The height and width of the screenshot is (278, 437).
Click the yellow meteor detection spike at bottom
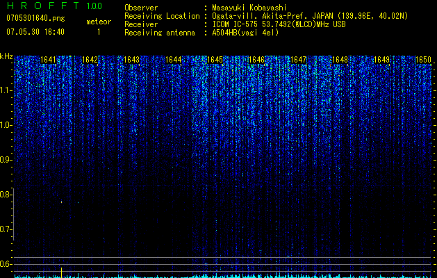point(61,272)
